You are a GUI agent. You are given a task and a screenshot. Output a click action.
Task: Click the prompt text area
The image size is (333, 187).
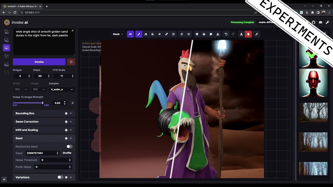coord(44,42)
